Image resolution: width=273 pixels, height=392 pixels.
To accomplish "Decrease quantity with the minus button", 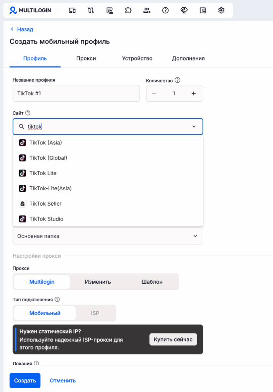I will (x=154, y=93).
